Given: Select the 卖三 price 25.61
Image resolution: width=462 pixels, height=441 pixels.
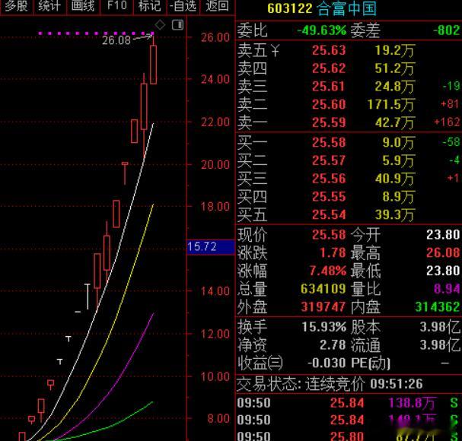Looking at the screenshot, I should (329, 87).
